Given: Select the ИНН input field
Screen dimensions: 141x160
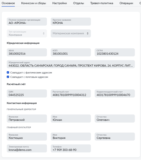Looking at the screenshot, I should (27, 52).
